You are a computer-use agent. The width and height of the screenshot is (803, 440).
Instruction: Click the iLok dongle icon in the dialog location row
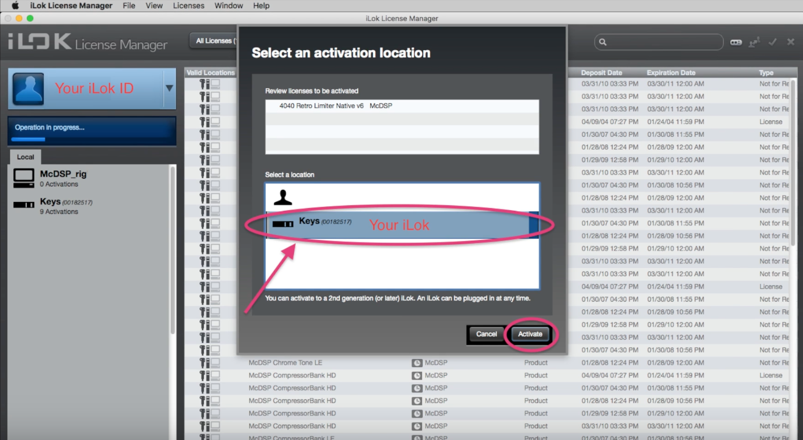click(x=283, y=224)
